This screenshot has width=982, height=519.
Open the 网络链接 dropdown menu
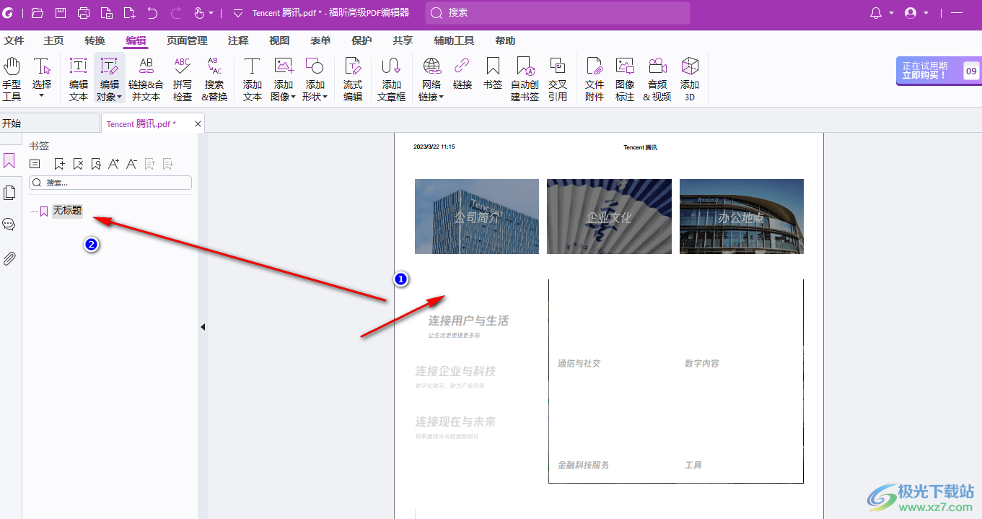pyautogui.click(x=440, y=96)
